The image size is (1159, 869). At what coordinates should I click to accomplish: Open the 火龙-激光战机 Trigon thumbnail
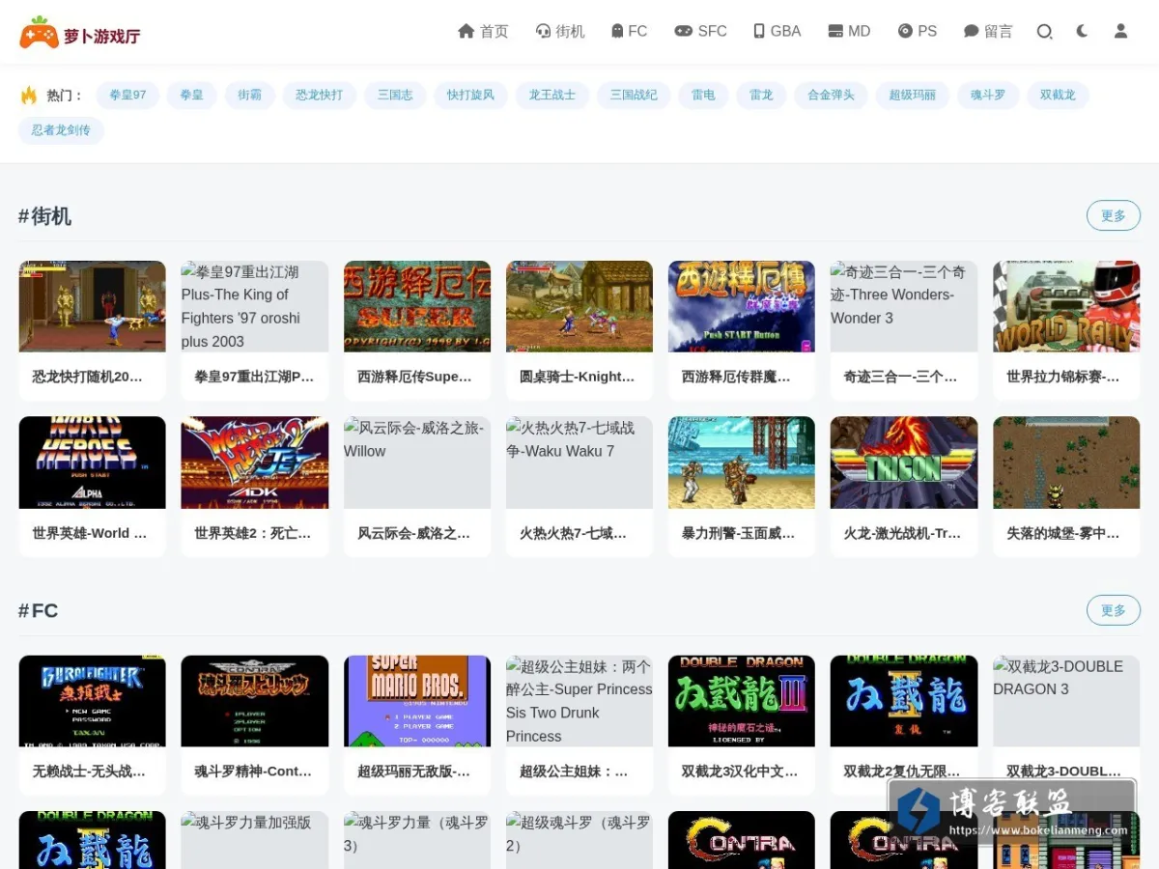pos(904,463)
